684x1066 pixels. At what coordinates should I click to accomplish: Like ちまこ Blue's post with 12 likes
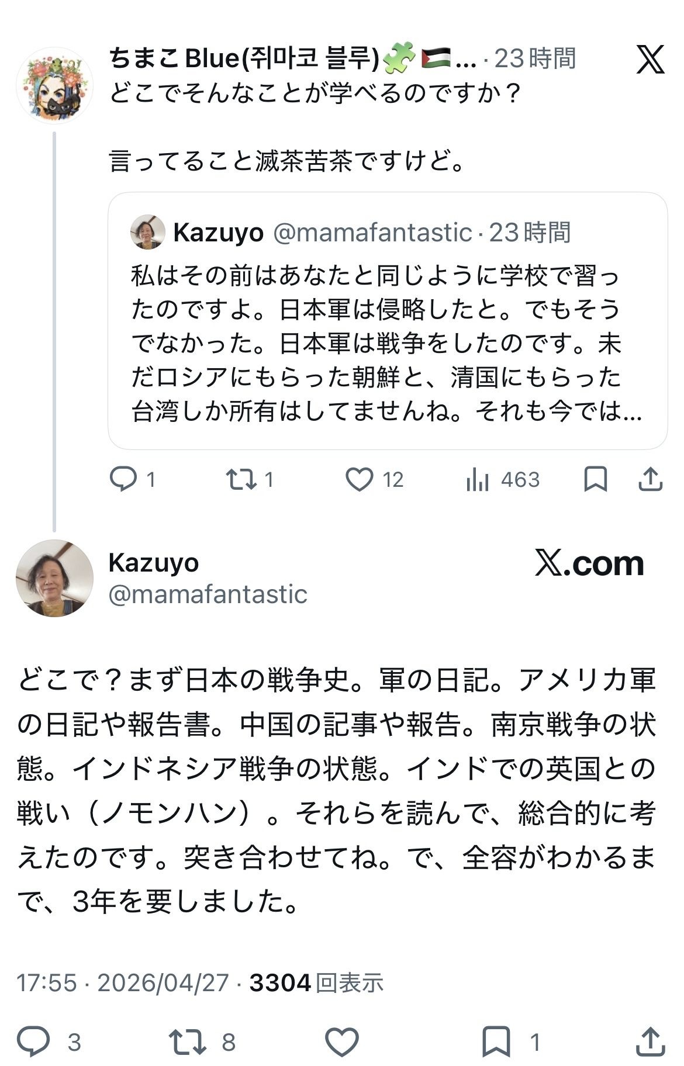[359, 480]
